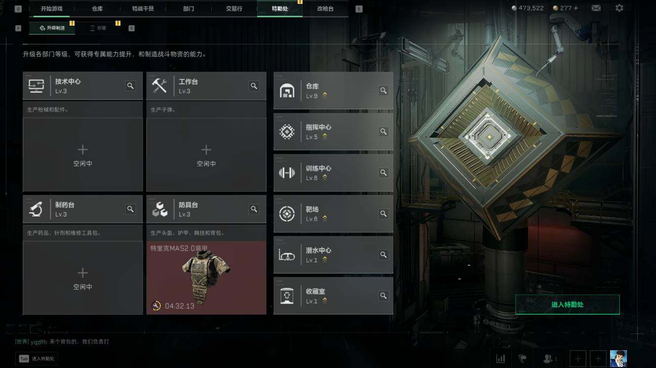
Task: Open magnifier details for 技术中心
Action: [130, 86]
